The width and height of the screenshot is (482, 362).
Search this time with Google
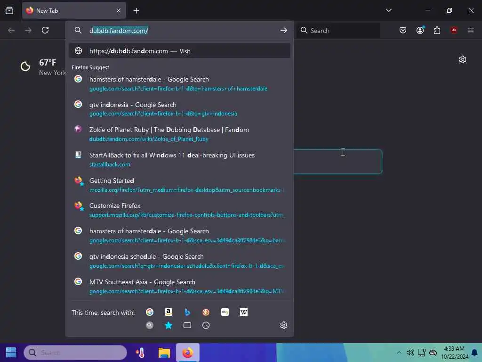150,312
